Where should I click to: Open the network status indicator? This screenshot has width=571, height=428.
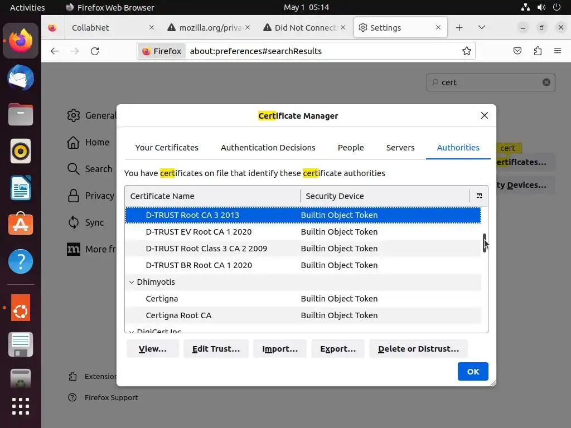pos(525,7)
